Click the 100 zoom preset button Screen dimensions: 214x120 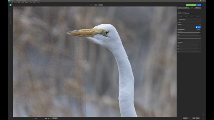coord(98,5)
